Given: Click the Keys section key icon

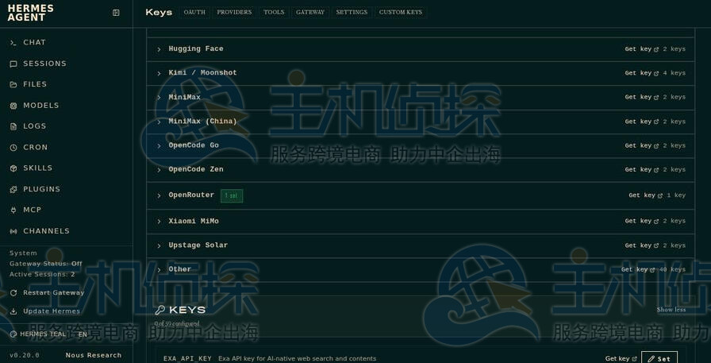Looking at the screenshot, I should tap(159, 311).
